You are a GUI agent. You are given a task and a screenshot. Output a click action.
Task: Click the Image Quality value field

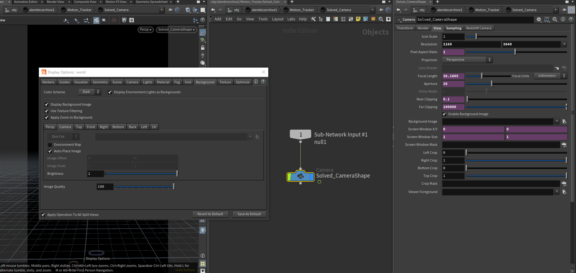[105, 187]
